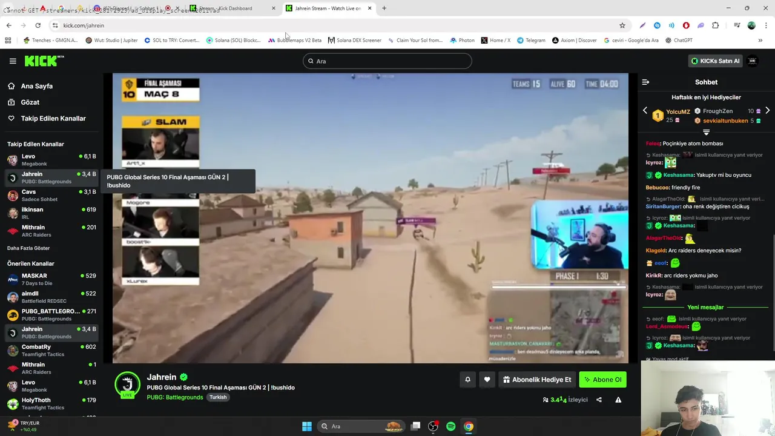Click the taskbar Ara search box
The height and width of the screenshot is (436, 775).
361,426
